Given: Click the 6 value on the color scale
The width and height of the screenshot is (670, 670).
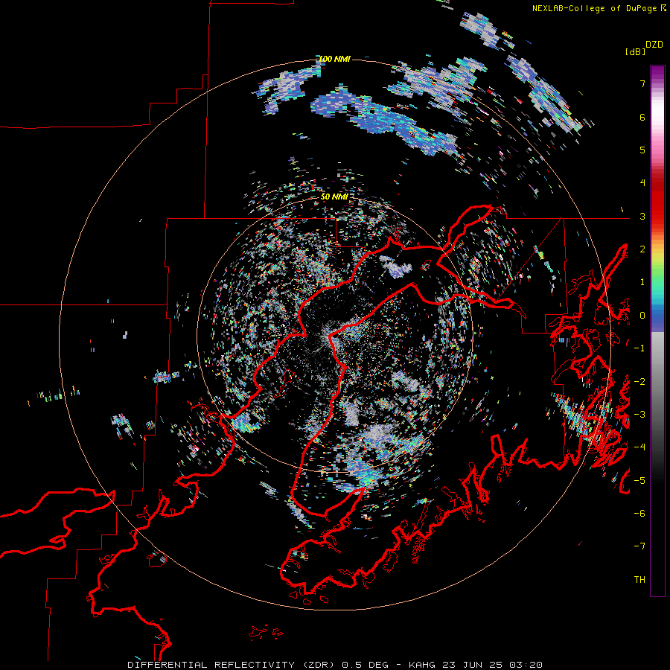Looking at the screenshot, I should (x=642, y=117).
